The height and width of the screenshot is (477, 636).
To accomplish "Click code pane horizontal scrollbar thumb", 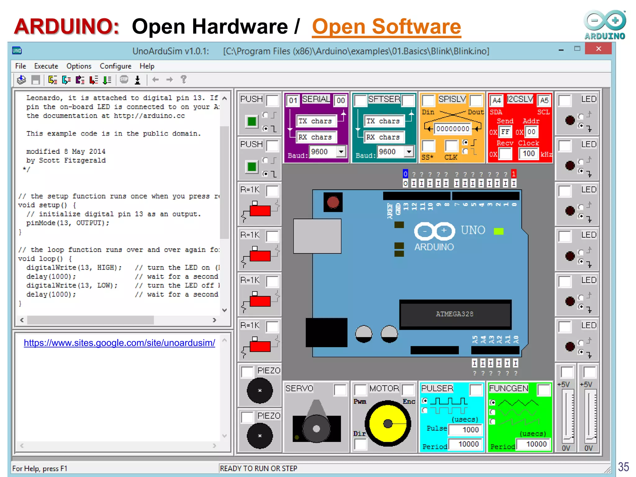I will (90, 320).
